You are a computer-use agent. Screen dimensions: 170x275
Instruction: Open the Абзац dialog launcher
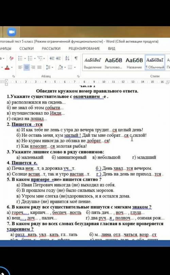click(78, 76)
